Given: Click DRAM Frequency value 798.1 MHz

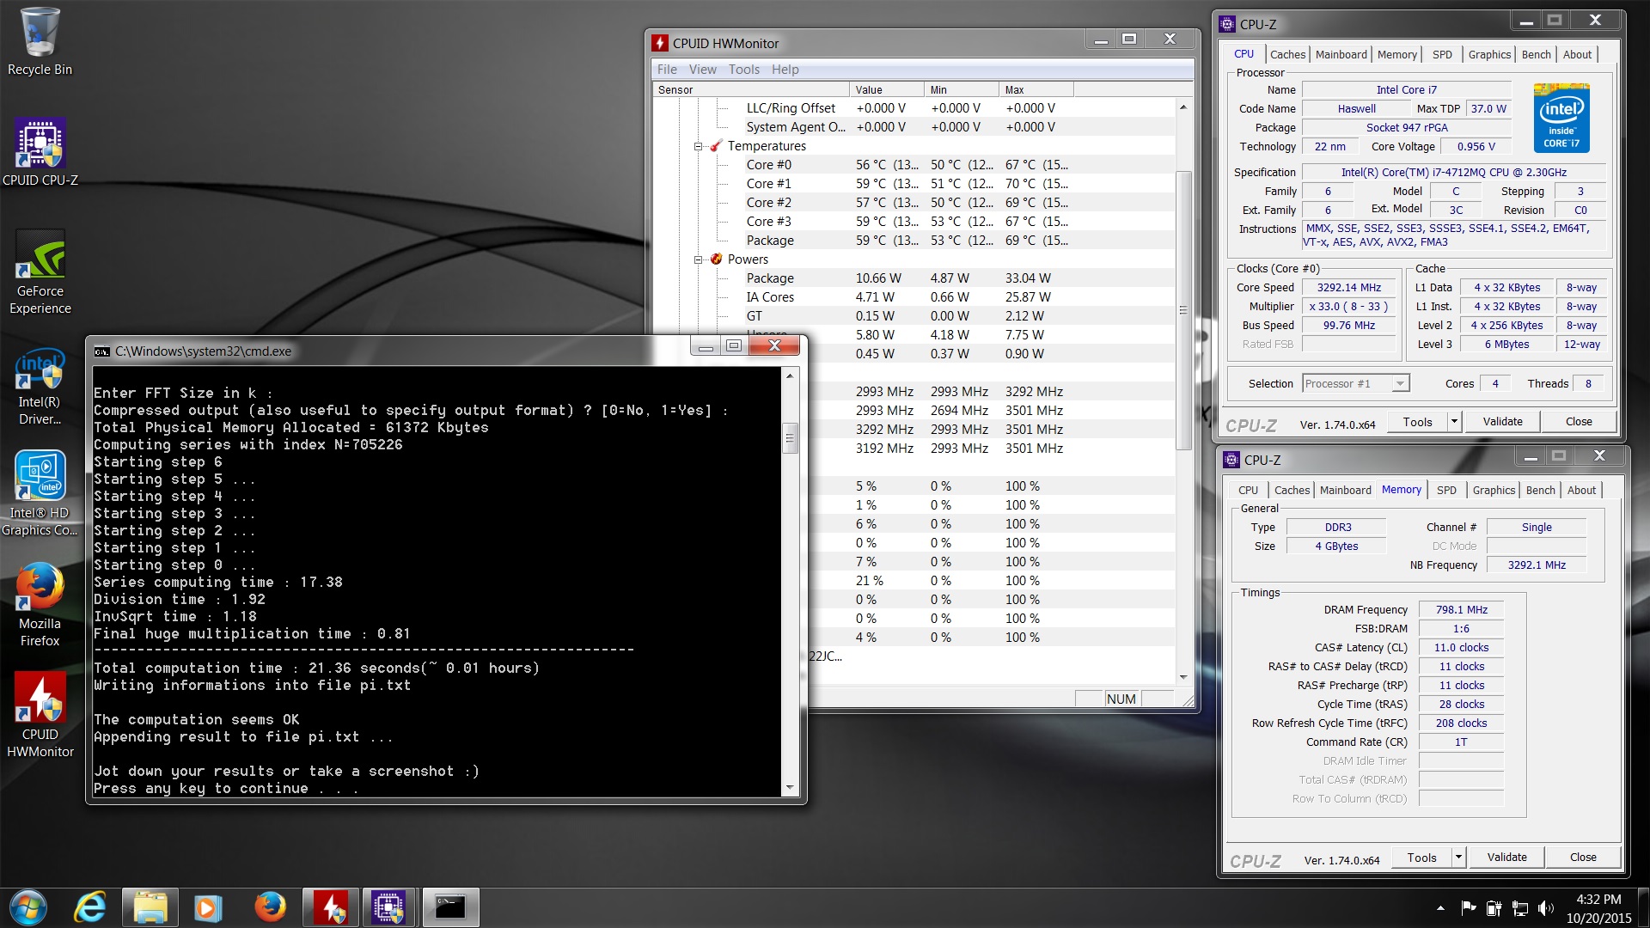Looking at the screenshot, I should [x=1461, y=609].
